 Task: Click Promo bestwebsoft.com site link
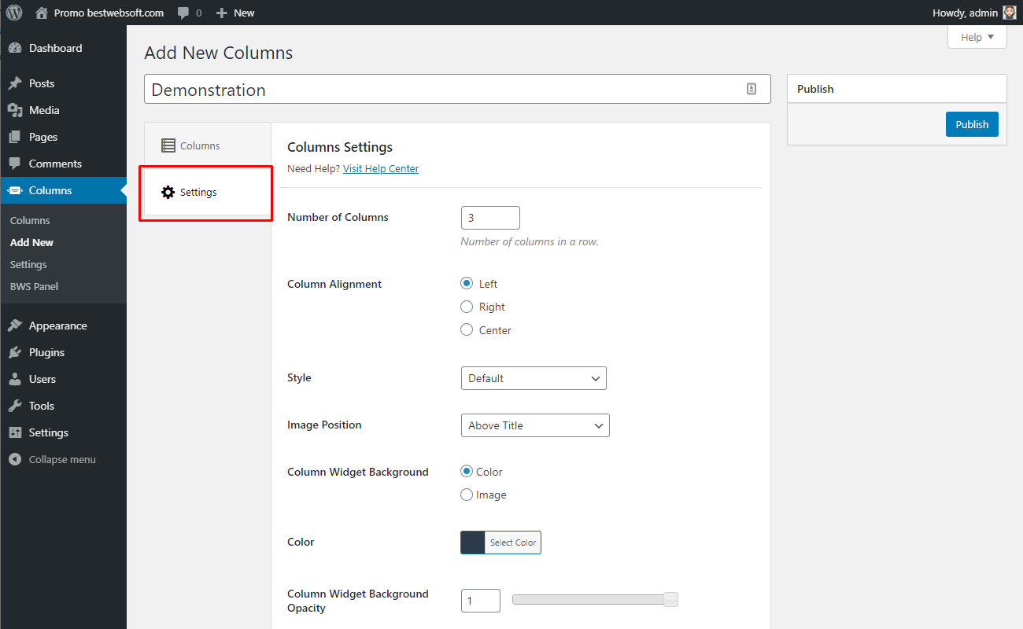click(109, 13)
